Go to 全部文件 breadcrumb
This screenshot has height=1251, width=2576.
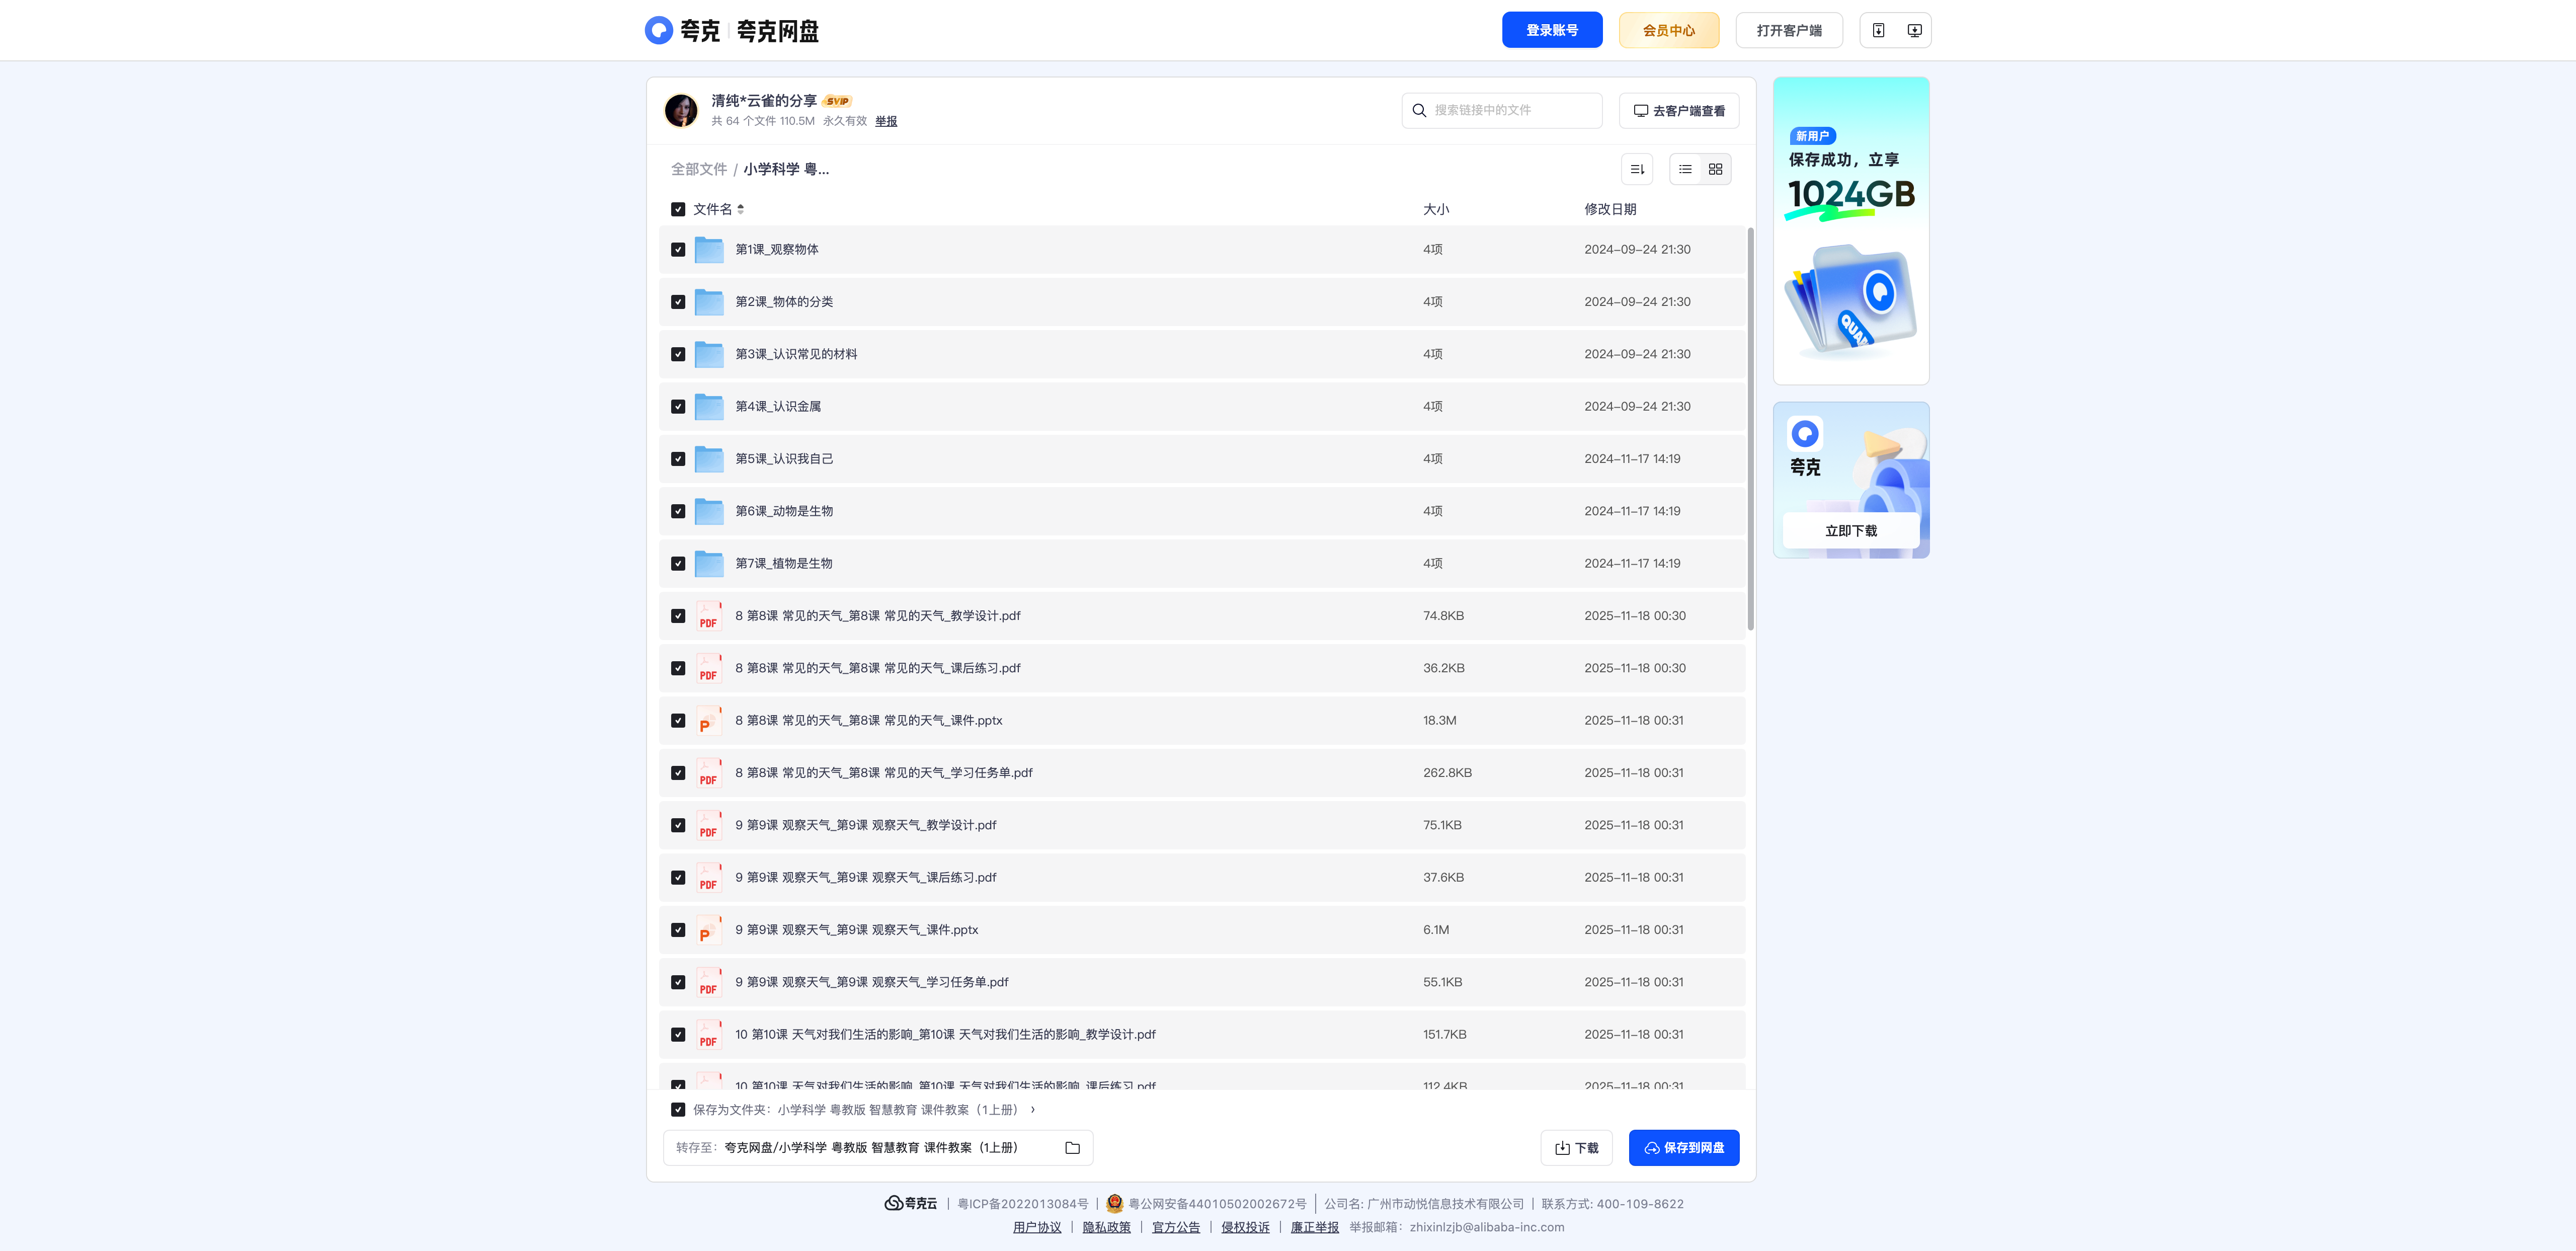click(x=699, y=169)
